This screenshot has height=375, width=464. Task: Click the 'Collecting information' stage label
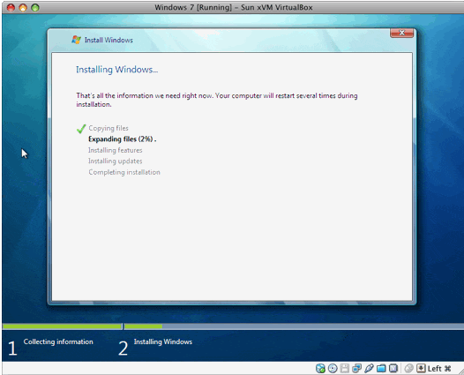tap(58, 341)
